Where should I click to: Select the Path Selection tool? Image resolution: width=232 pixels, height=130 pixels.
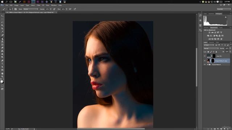coord(2,67)
